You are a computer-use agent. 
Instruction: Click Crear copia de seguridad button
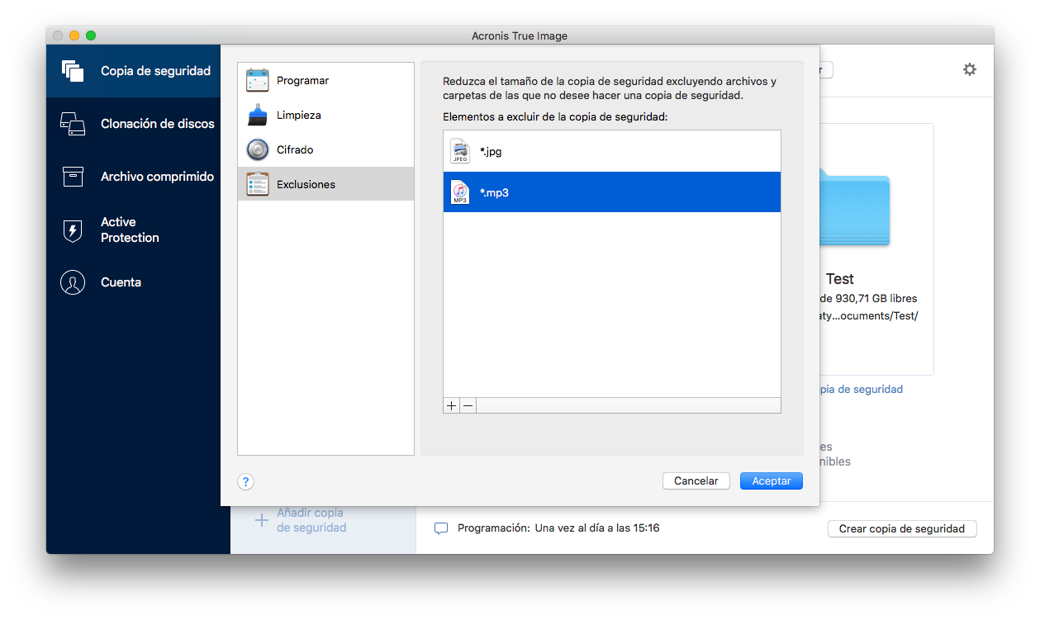point(901,529)
